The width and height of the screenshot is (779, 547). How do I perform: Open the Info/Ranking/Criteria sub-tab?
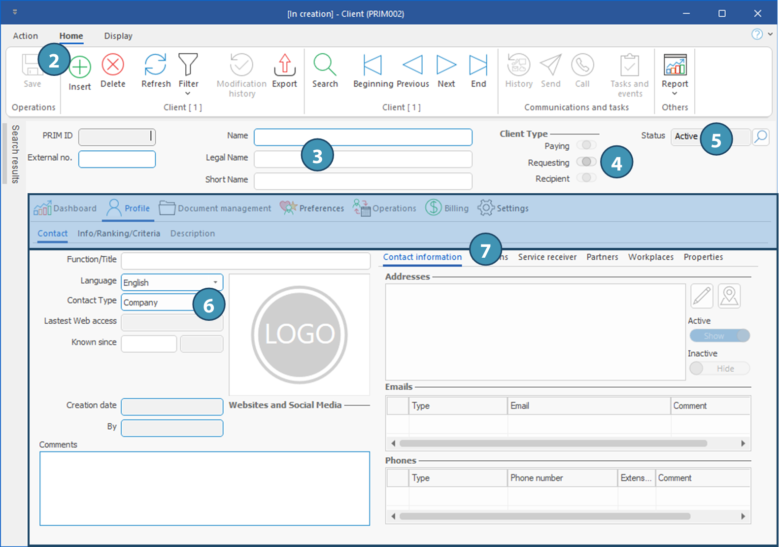(x=119, y=234)
